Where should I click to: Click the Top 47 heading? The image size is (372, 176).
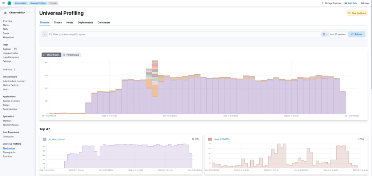click(x=45, y=129)
